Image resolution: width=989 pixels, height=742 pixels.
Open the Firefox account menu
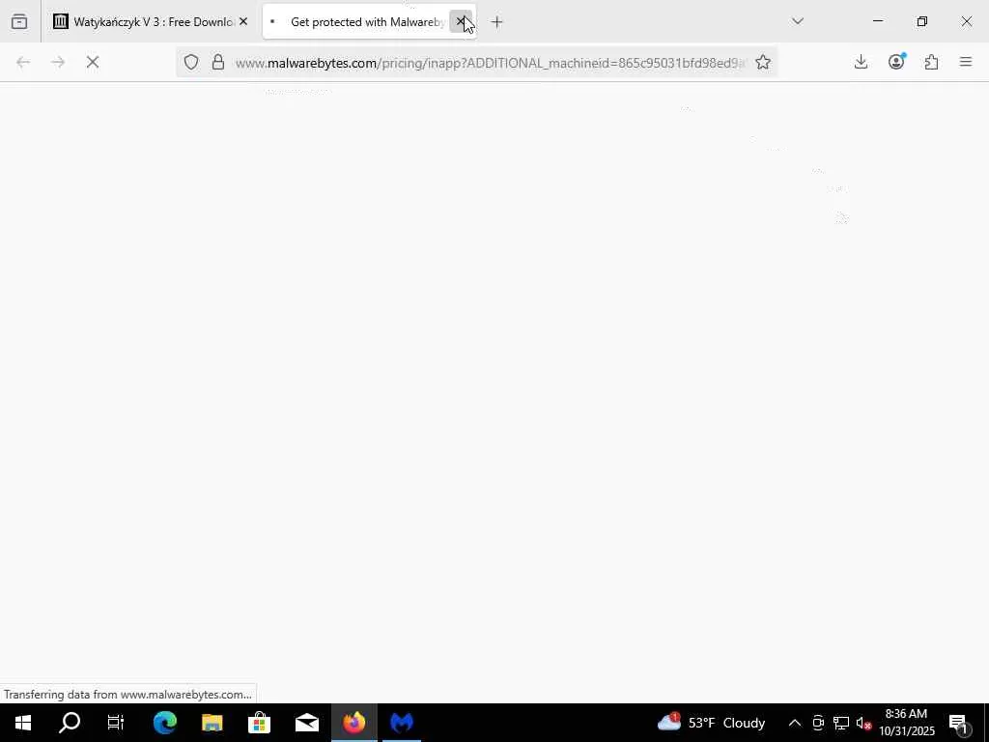coord(896,61)
